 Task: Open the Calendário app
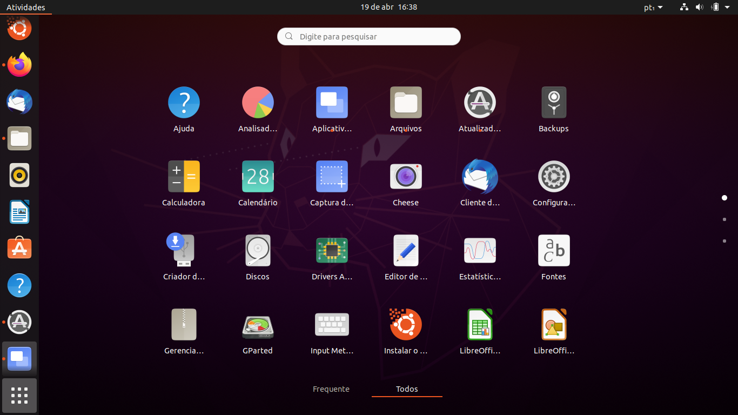pos(258,177)
